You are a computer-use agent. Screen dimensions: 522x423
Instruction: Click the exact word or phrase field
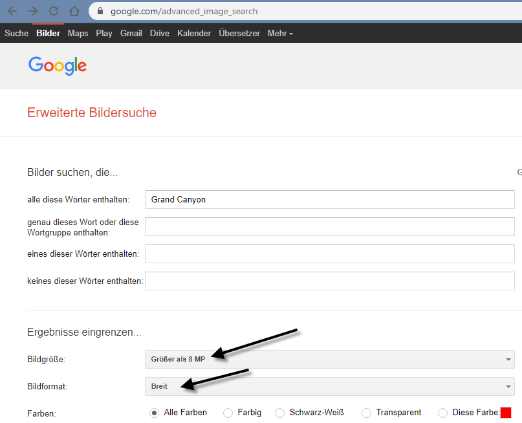pos(330,226)
